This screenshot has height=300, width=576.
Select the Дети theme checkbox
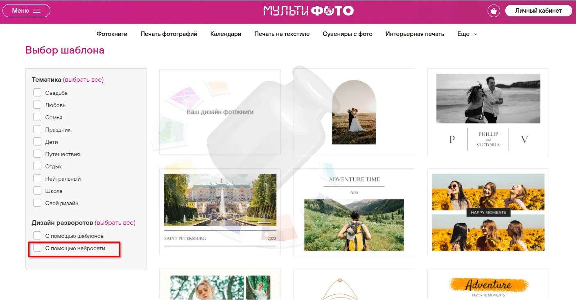coord(37,142)
